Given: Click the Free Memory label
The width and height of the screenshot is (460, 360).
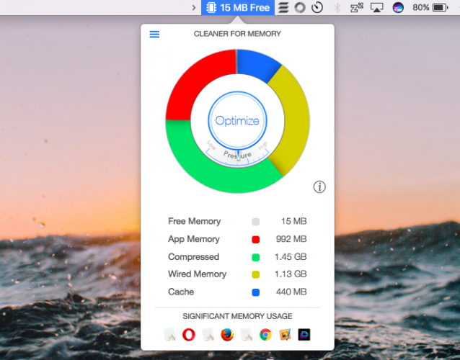Looking at the screenshot, I should click(x=194, y=222).
